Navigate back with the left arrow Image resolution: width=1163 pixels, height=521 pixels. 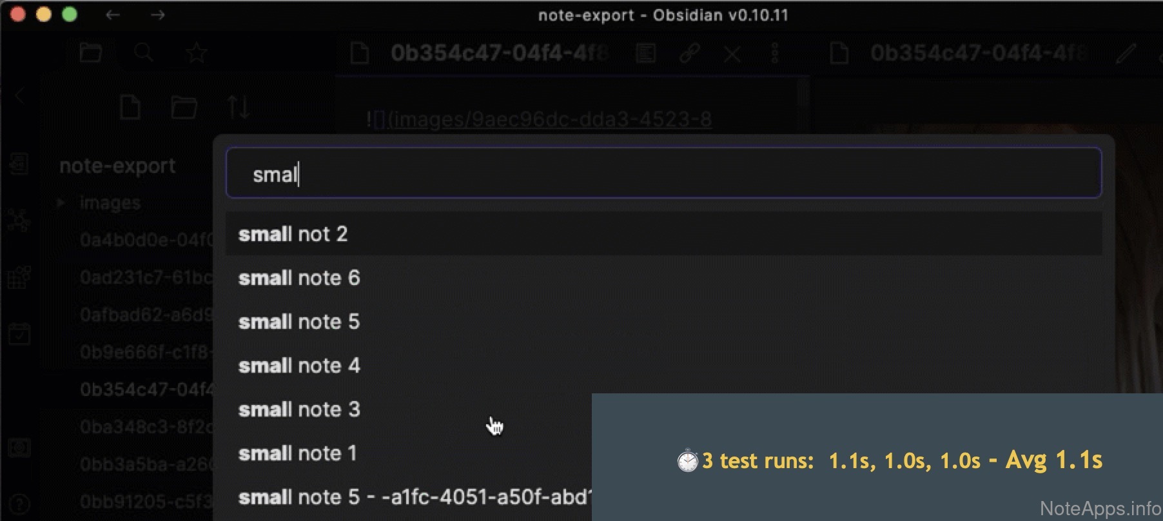[113, 15]
